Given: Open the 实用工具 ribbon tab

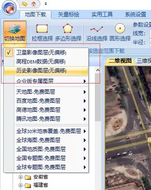Looking at the screenshot, I should (102, 14).
